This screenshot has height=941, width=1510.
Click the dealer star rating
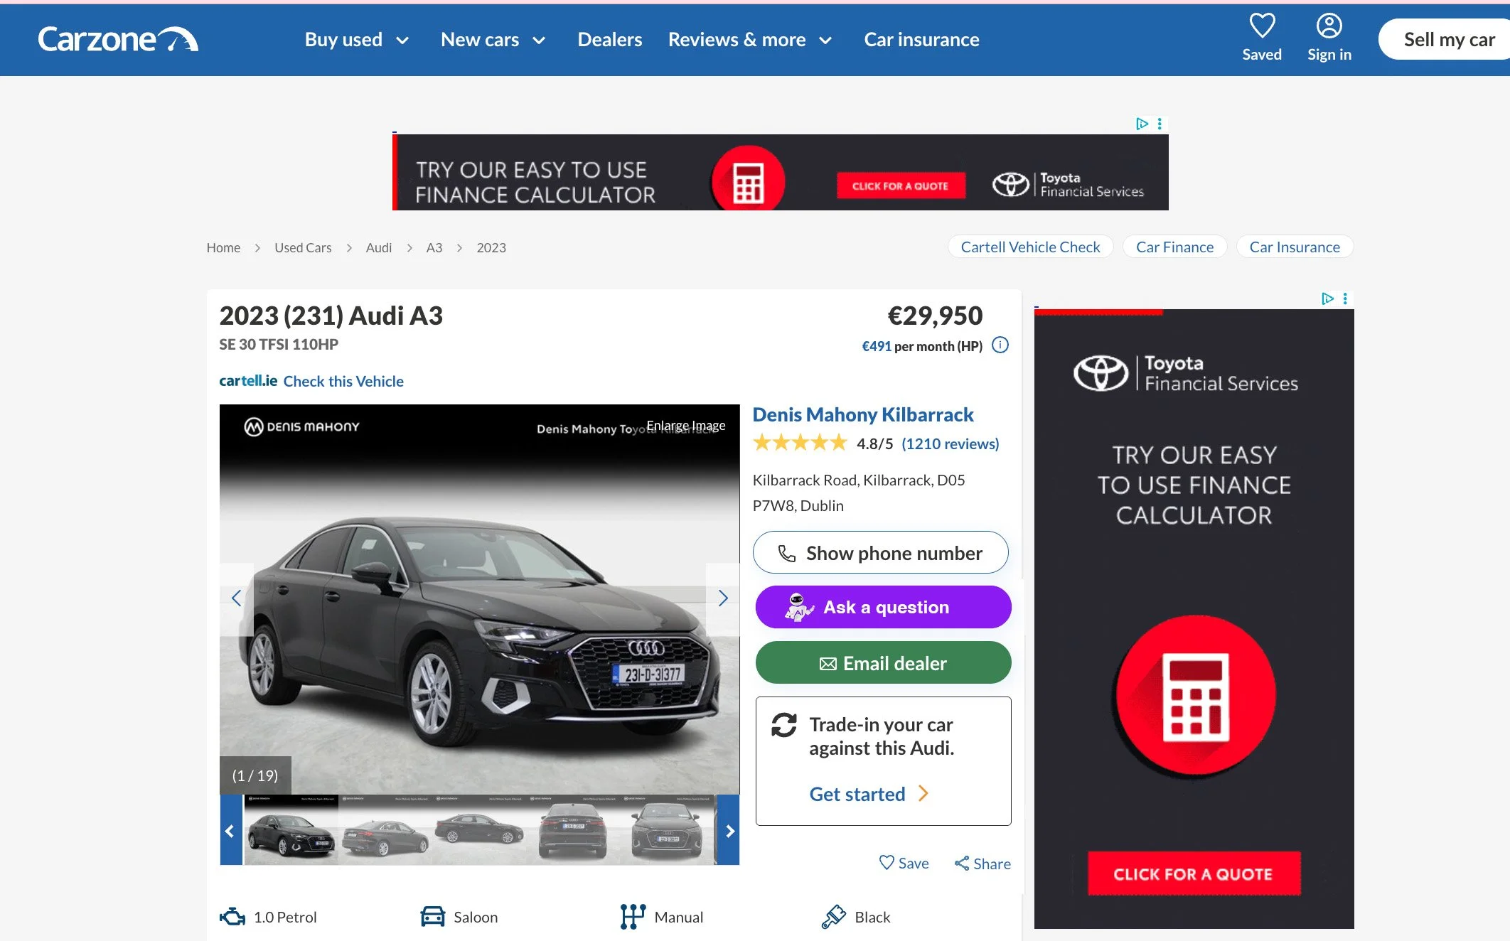click(x=800, y=443)
